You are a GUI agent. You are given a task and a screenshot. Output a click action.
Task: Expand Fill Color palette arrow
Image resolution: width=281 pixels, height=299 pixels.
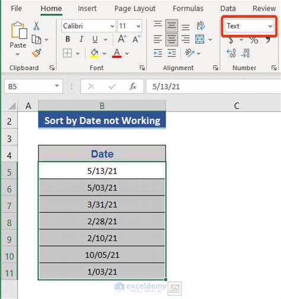[x=104, y=53]
